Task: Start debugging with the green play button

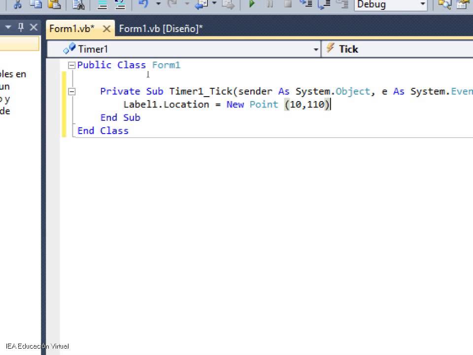Action: [252, 4]
